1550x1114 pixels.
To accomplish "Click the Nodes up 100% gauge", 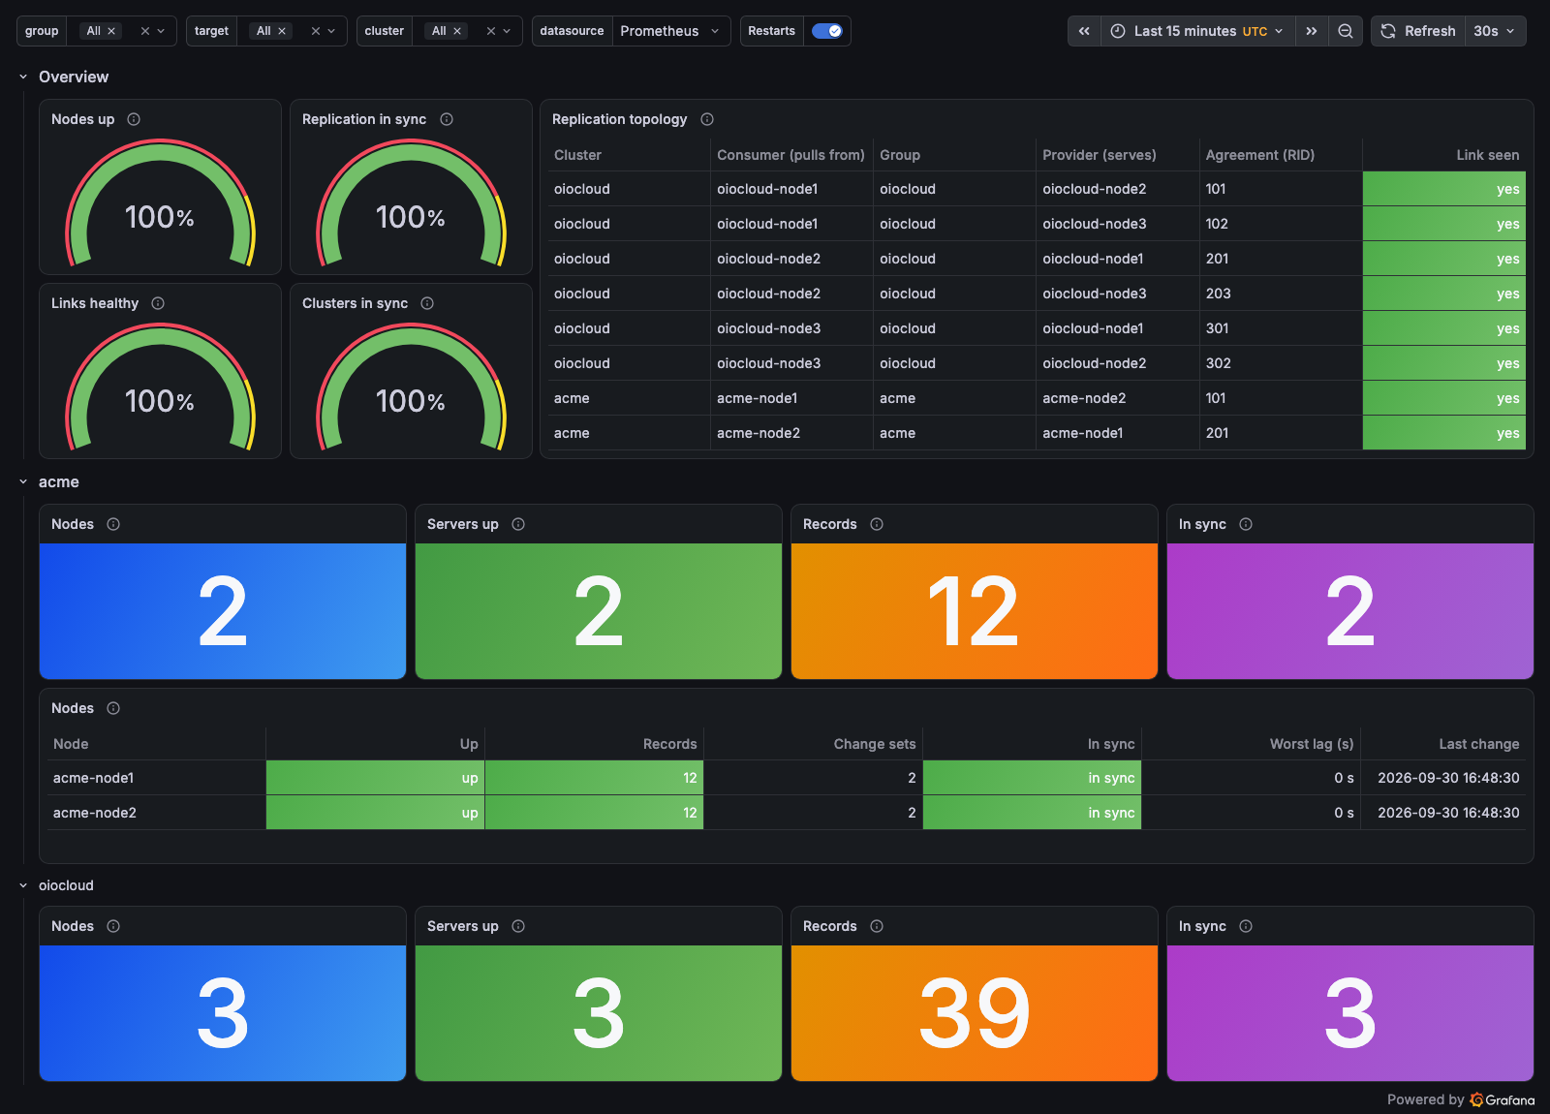I will 160,201.
